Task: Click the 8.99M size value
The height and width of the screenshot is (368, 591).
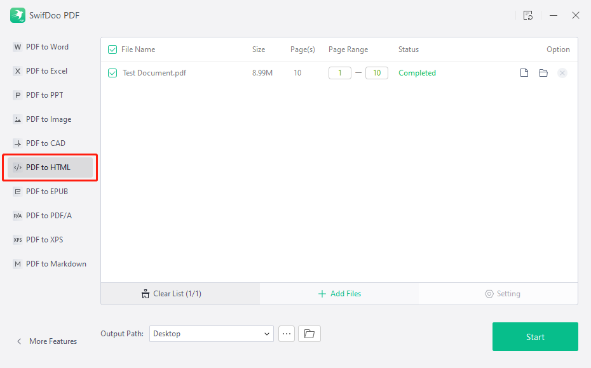Action: coord(262,73)
